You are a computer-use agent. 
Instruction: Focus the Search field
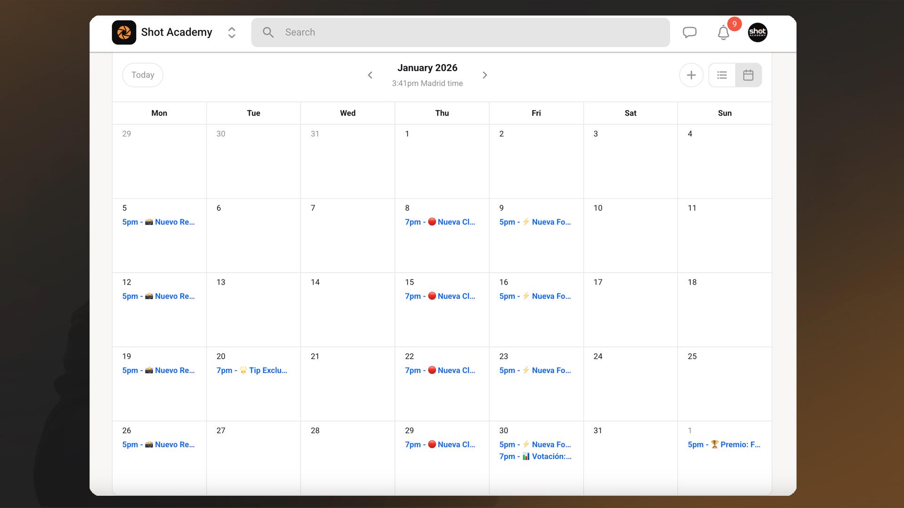tap(460, 32)
